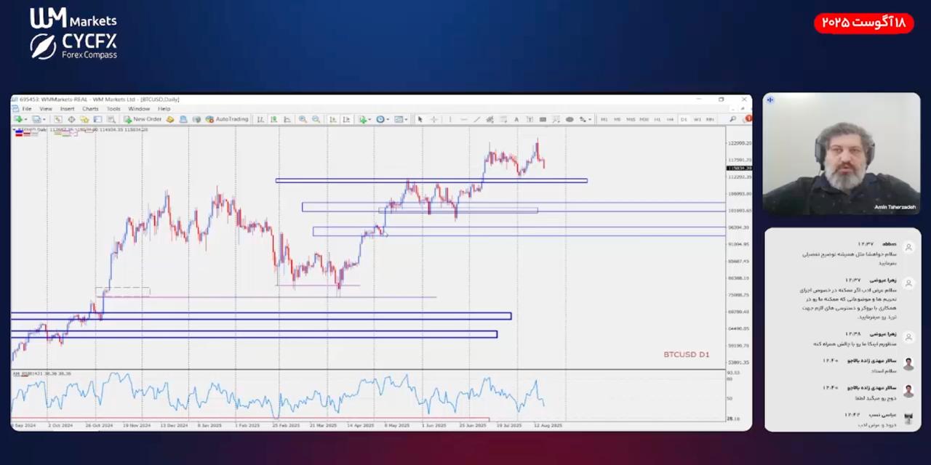Switch chart to H1 timeframe
The width and height of the screenshot is (931, 465).
[x=657, y=119]
